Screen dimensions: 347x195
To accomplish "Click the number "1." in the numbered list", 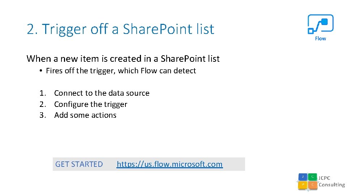I will [x=43, y=93].
